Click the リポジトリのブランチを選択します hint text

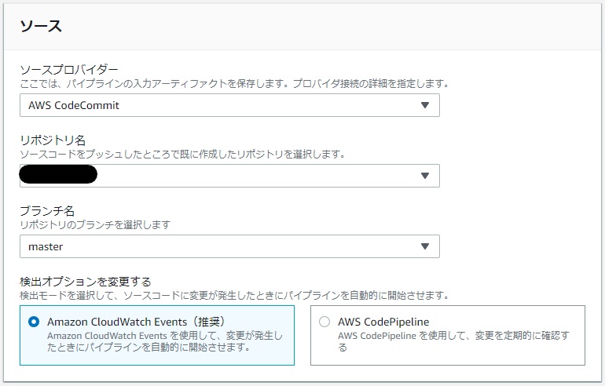pos(95,224)
